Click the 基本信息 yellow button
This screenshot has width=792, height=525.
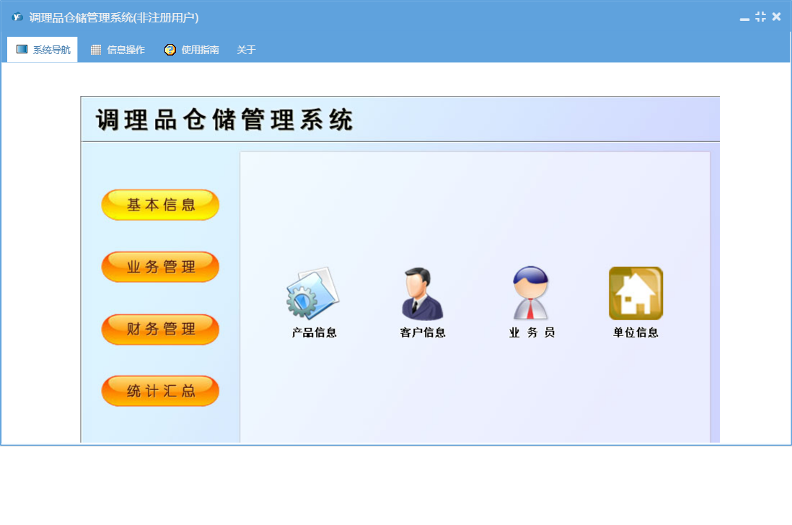[x=160, y=205]
